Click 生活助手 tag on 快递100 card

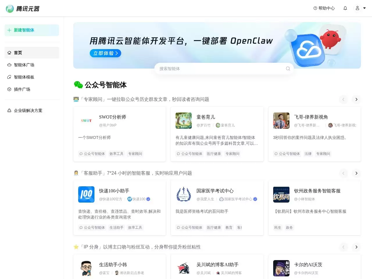[x=117, y=228]
